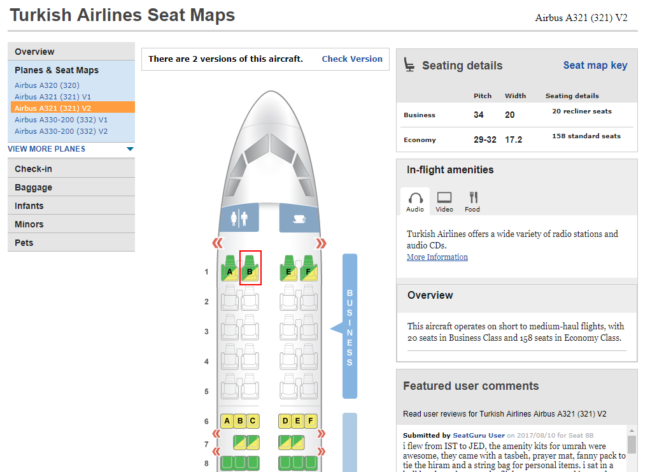657x472 pixels.
Task: Select Airbus A330-200 (332) V2 seat map
Action: [x=61, y=131]
